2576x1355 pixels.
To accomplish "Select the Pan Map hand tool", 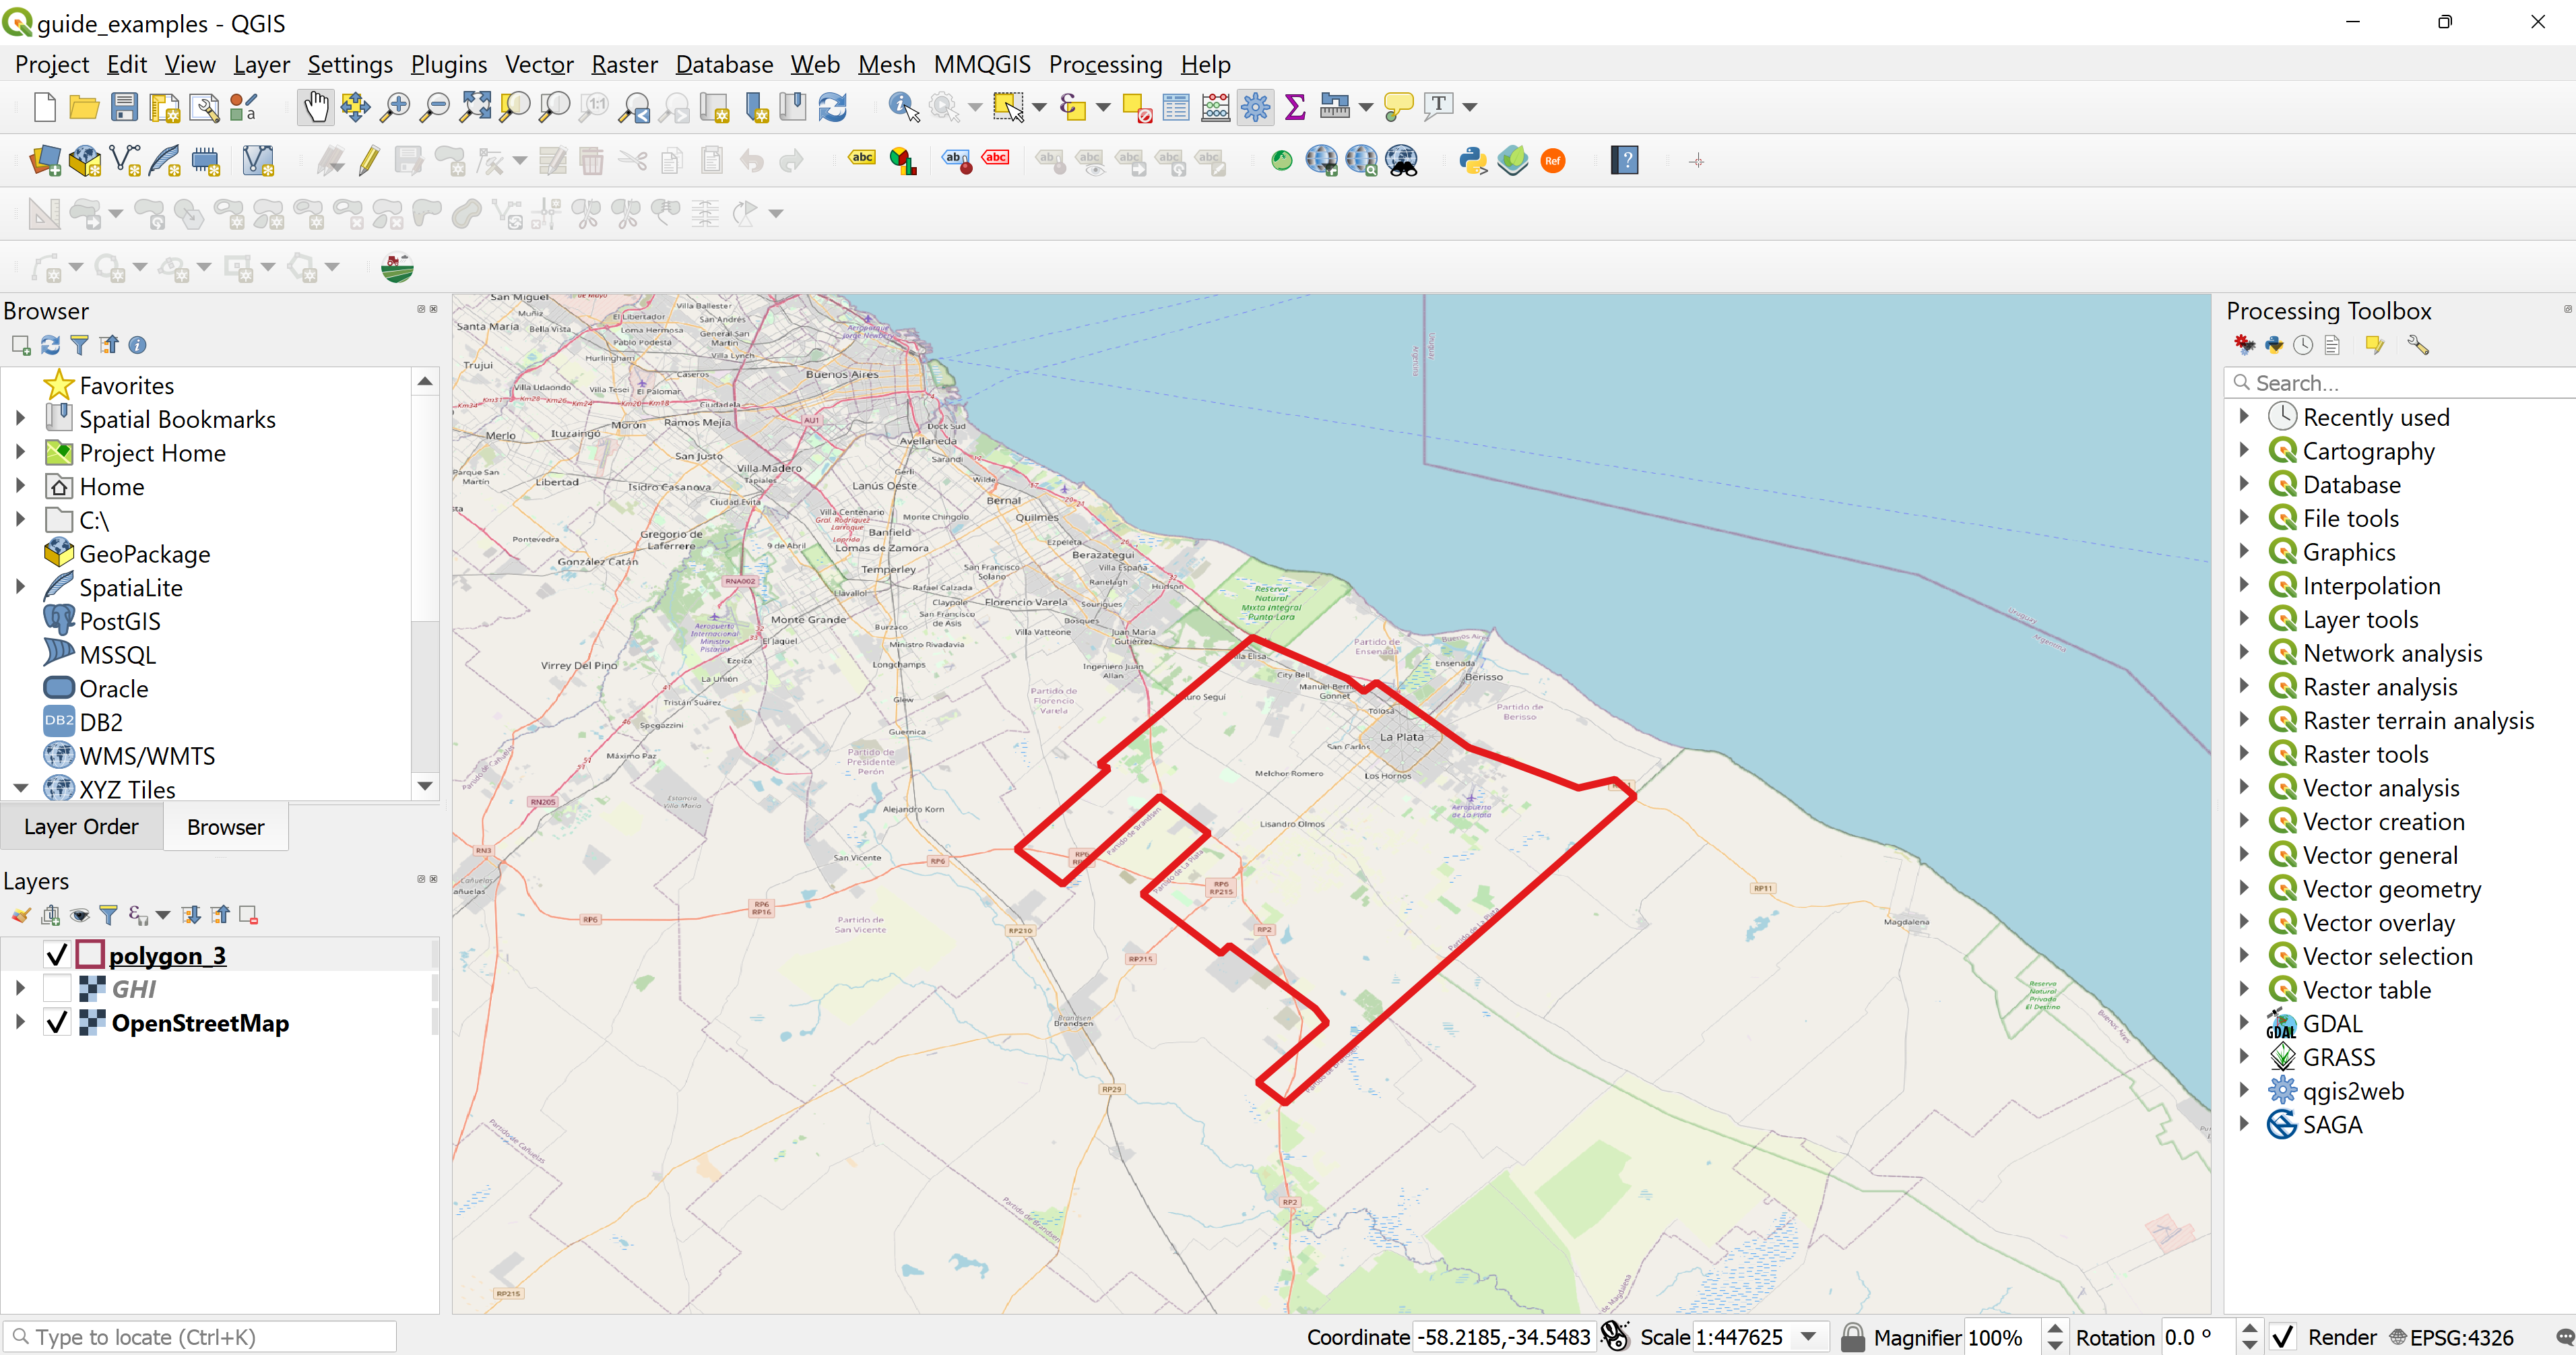I will pos(316,106).
